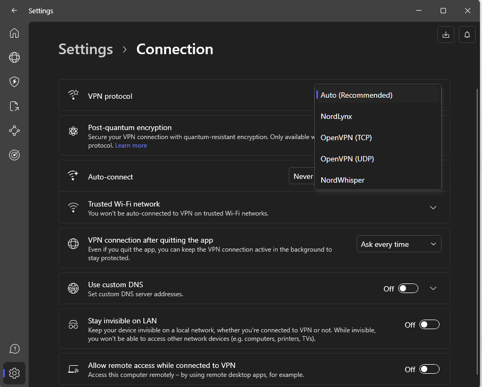The width and height of the screenshot is (482, 387).
Task: Select Auto (Recommended) protocol option
Action: (x=378, y=95)
